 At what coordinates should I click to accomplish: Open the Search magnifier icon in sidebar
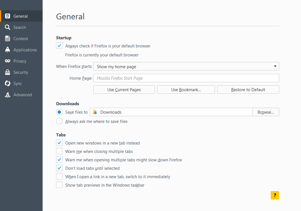(x=8, y=27)
